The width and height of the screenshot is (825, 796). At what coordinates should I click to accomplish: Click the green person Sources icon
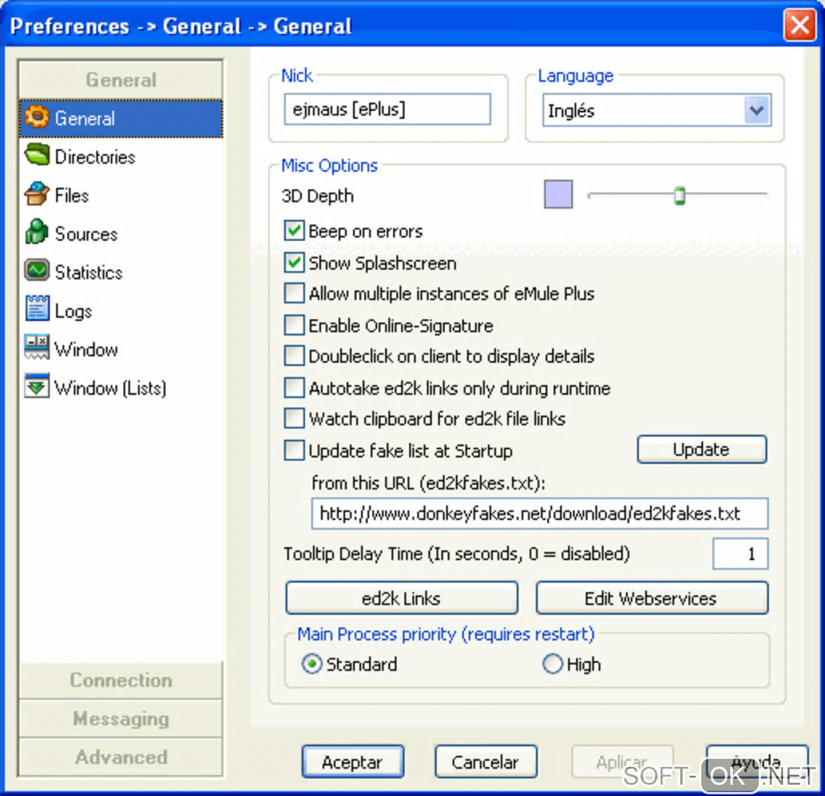(x=37, y=232)
